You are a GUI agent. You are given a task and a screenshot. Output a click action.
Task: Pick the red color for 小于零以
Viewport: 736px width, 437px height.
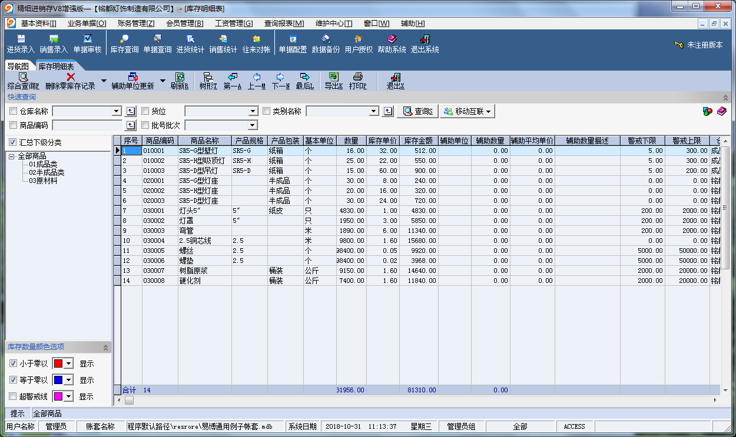point(58,363)
